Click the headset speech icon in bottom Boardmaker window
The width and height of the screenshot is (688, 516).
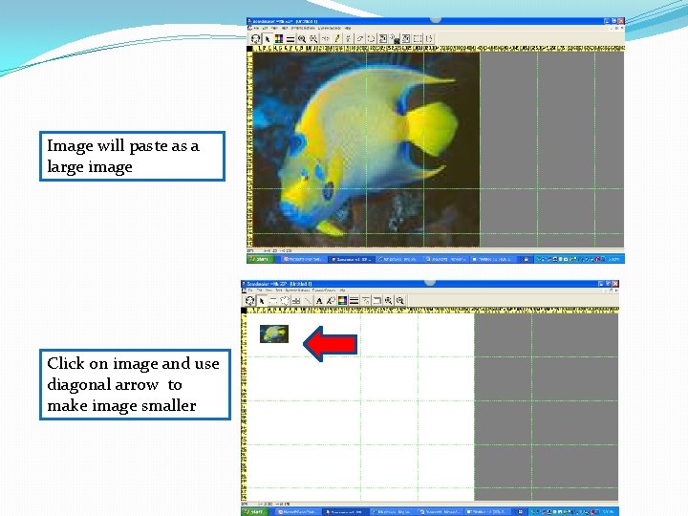point(250,301)
